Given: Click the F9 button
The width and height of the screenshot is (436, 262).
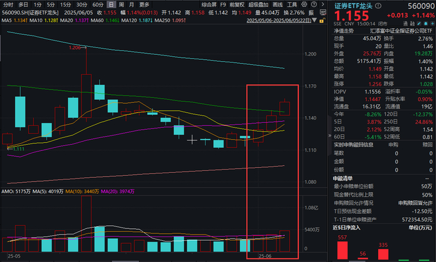Looking at the screenshot, I should (x=223, y=5).
